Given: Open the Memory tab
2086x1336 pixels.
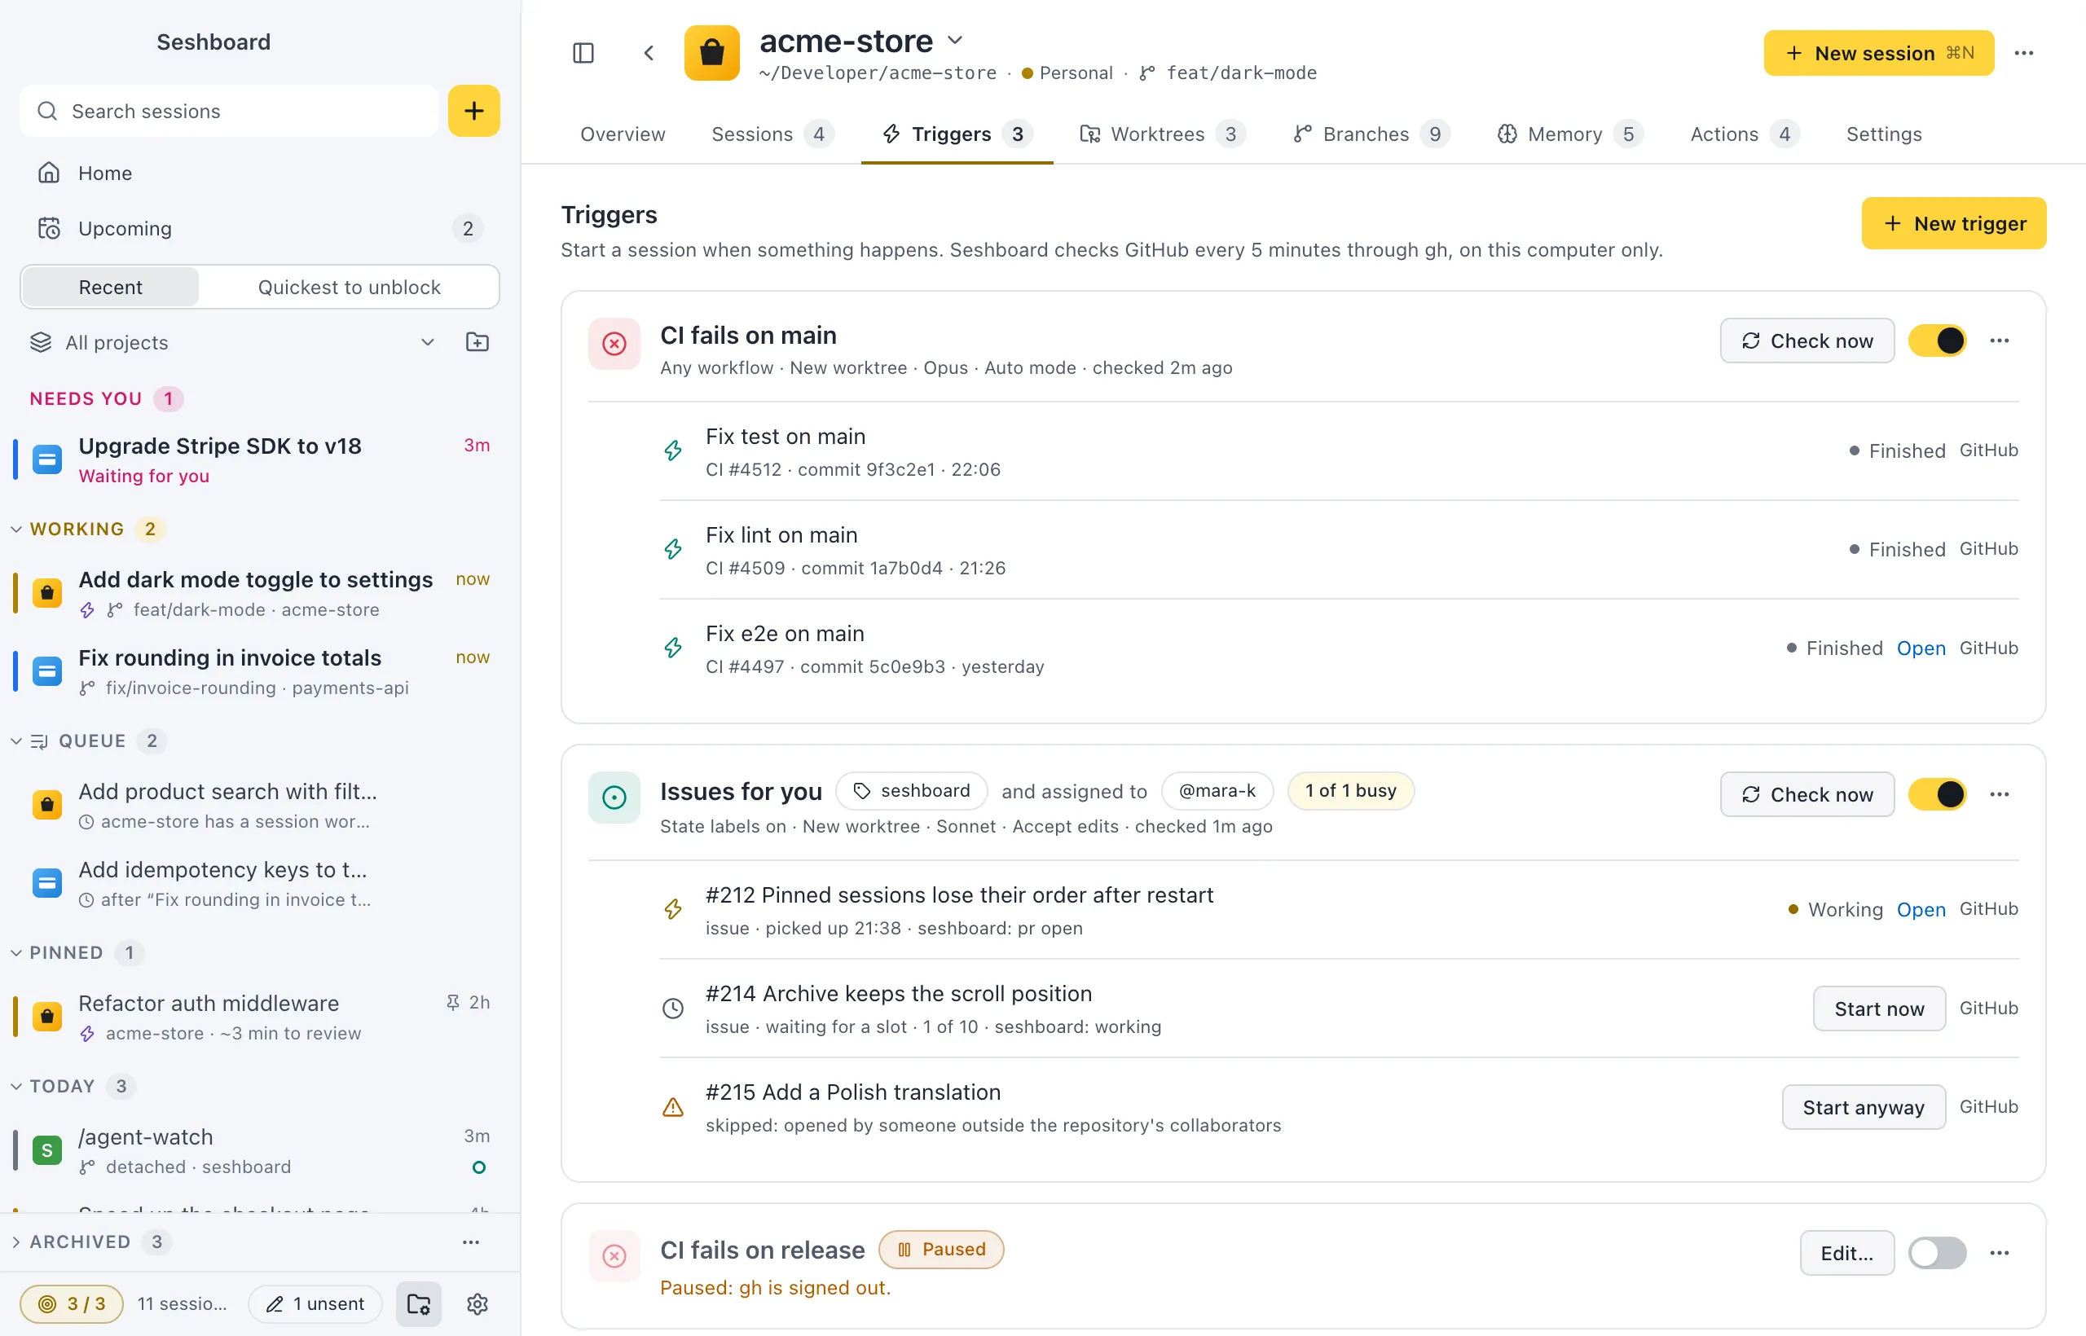Looking at the screenshot, I should click(x=1569, y=134).
